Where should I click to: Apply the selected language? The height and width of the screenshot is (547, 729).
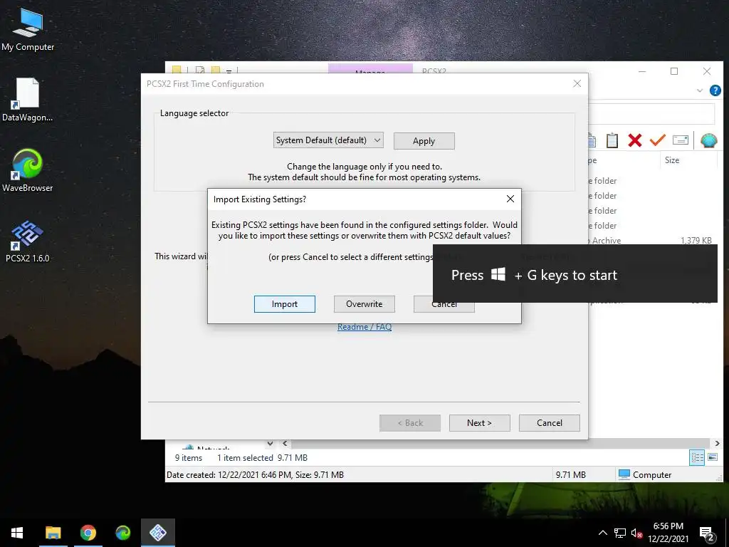424,141
